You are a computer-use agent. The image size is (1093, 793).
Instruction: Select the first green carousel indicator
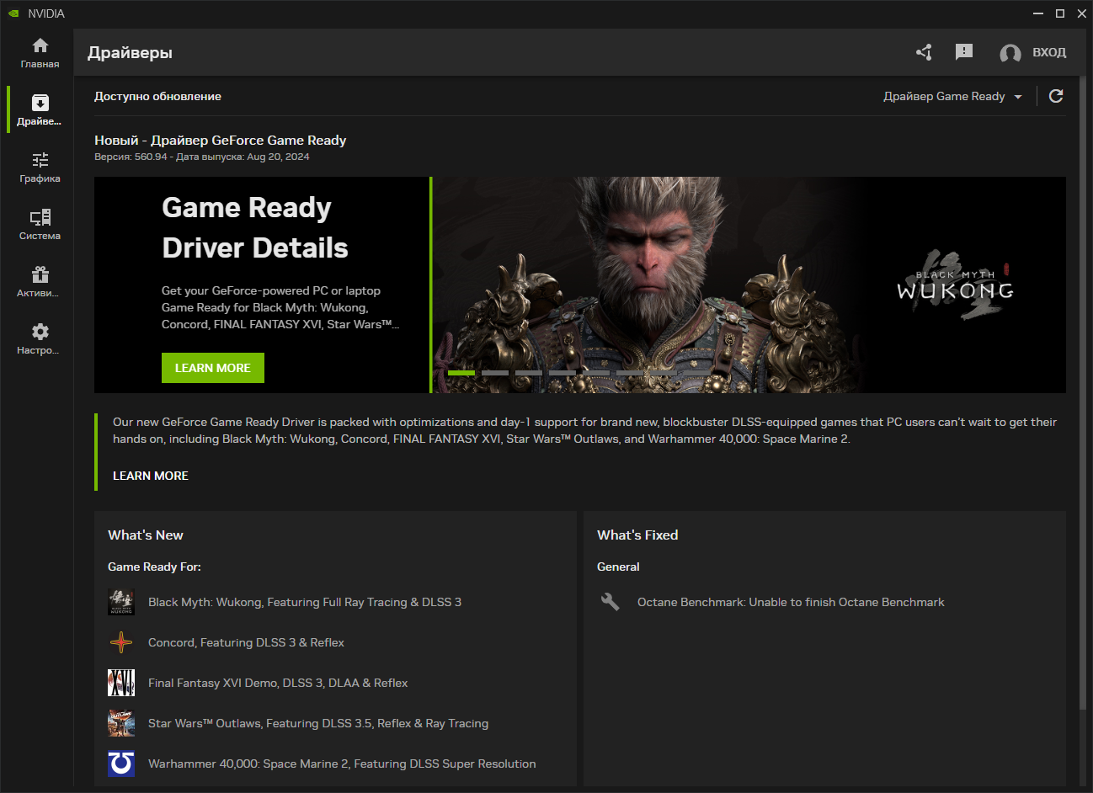tap(461, 372)
